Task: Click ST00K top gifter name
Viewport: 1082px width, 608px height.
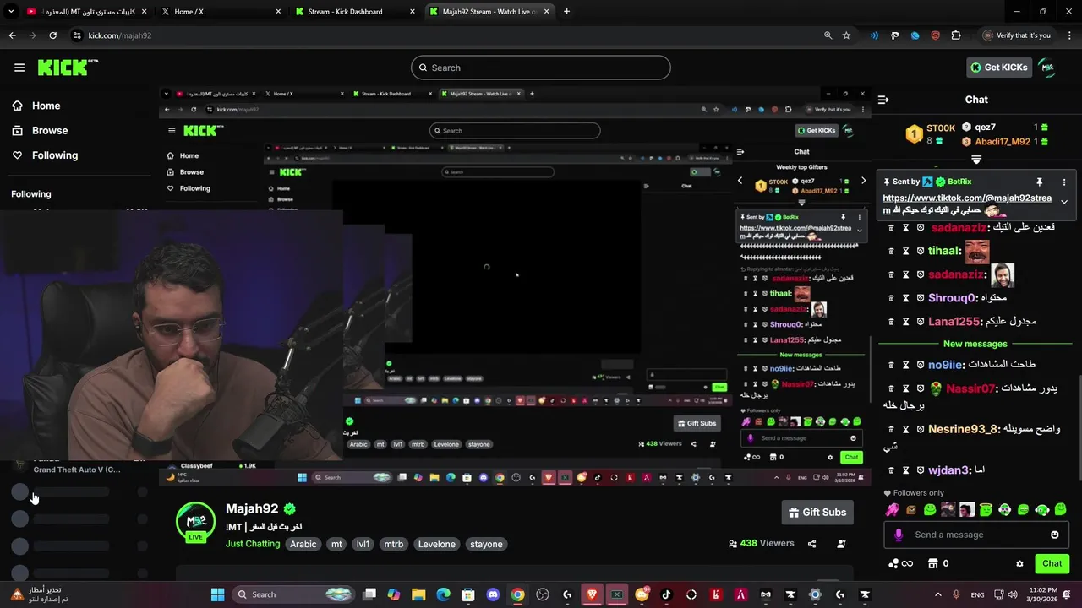Action: pos(941,128)
